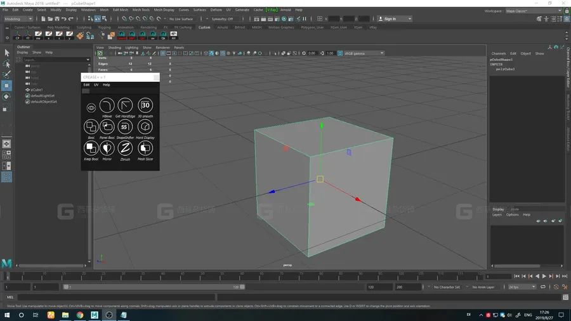Expand the Outliner search filter dropdown
Viewport: 571px width, 321px height.
(x=88, y=60)
